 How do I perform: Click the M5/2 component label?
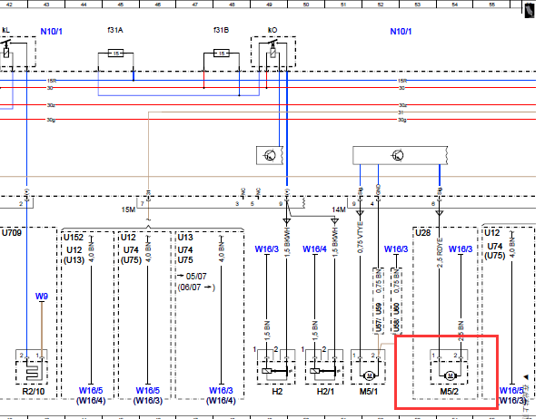[450, 392]
